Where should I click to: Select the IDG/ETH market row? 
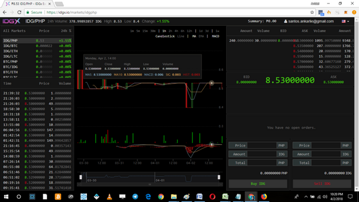coord(37,51)
